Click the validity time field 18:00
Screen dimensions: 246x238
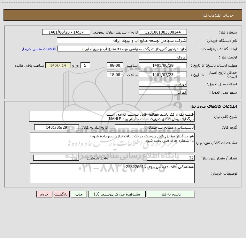(115, 74)
